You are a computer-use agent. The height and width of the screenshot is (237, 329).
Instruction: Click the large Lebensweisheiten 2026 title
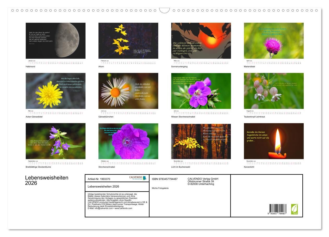click(x=46, y=180)
